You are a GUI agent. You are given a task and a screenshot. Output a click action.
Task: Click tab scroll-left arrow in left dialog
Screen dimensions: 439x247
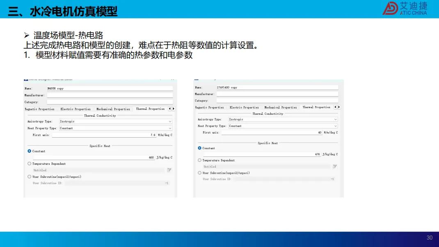[x=170, y=109]
